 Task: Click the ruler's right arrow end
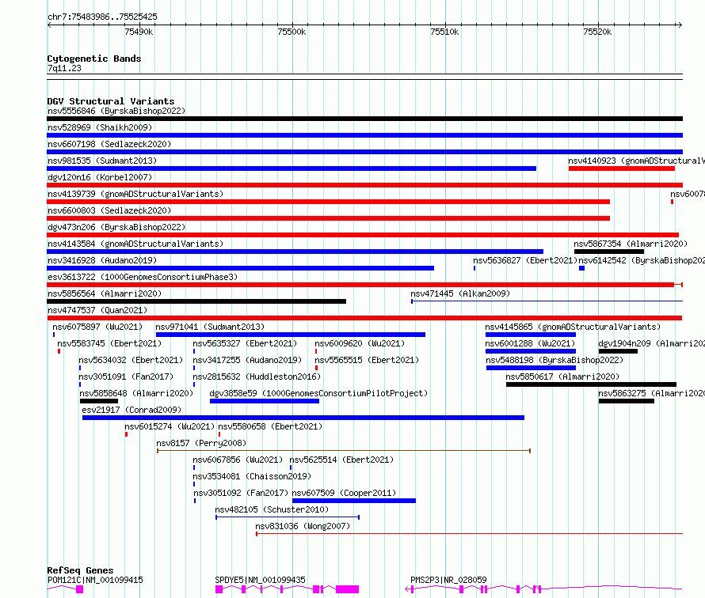[x=680, y=25]
